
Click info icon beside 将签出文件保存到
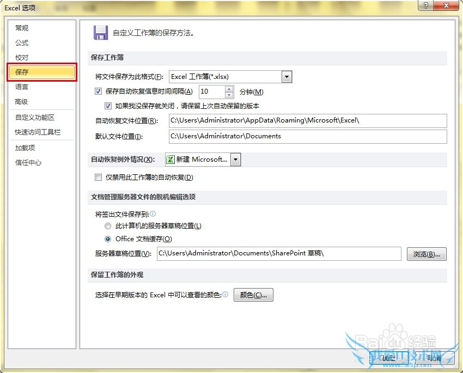[153, 213]
